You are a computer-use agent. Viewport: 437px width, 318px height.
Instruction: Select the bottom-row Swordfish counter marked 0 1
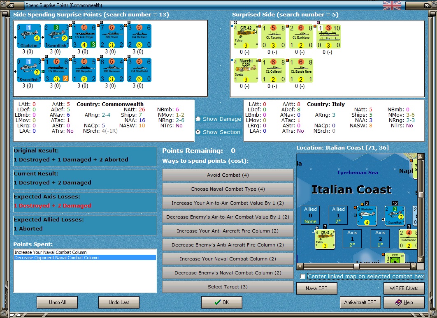coord(29,70)
